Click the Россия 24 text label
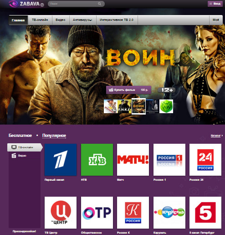The width and height of the screenshot is (225, 235). [196, 180]
